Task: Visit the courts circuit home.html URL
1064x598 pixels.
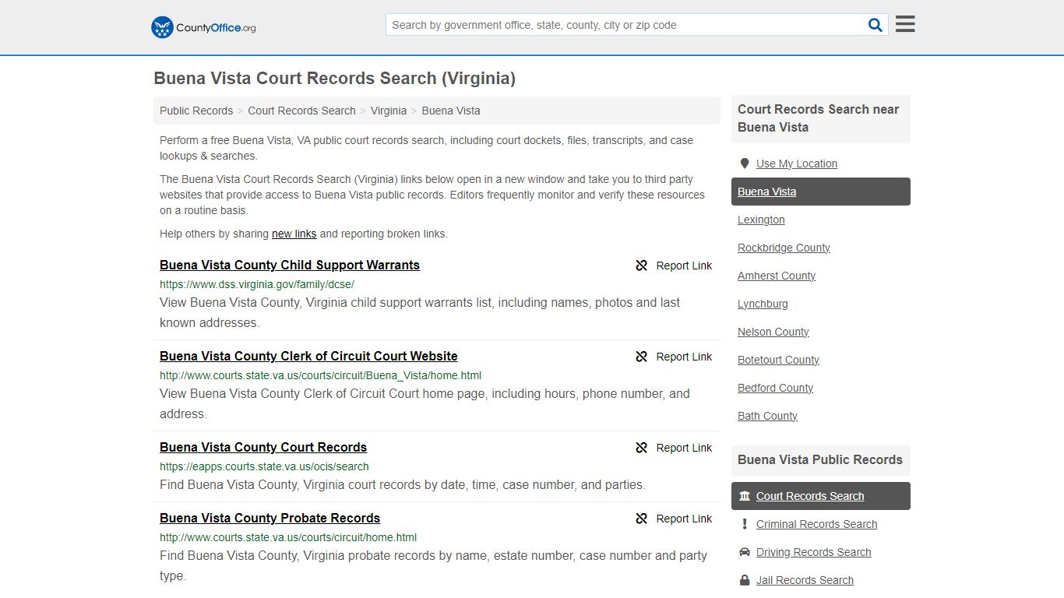Action: (288, 537)
